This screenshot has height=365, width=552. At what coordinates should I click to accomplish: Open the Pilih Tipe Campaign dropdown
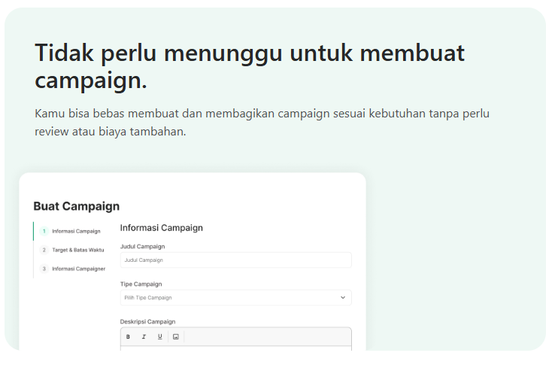[x=236, y=298]
